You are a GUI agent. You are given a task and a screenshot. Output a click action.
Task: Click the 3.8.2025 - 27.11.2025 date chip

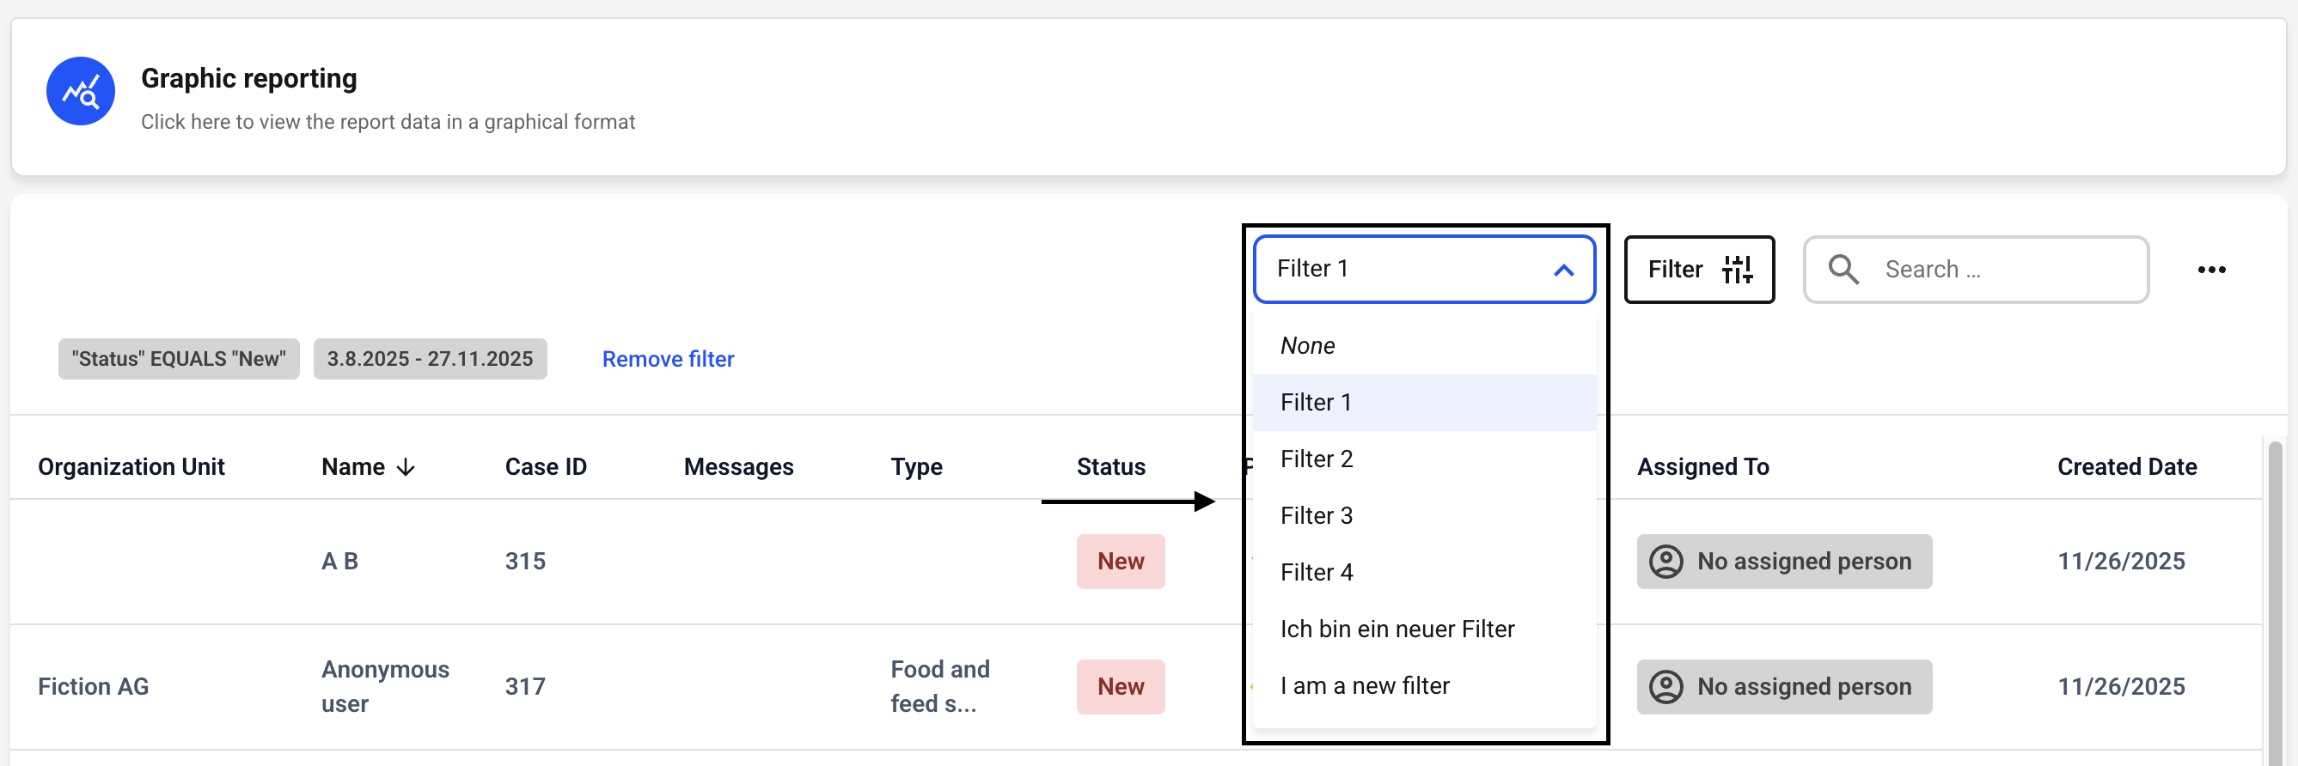coord(429,359)
